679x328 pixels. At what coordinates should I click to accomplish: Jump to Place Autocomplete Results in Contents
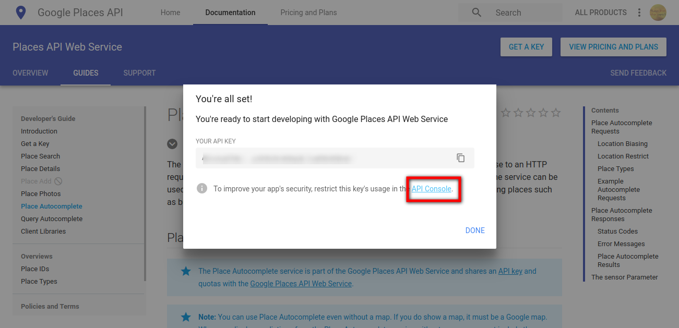coord(628,261)
